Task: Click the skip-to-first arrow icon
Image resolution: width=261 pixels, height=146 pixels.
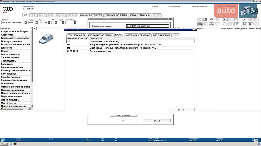Action: 244,24
